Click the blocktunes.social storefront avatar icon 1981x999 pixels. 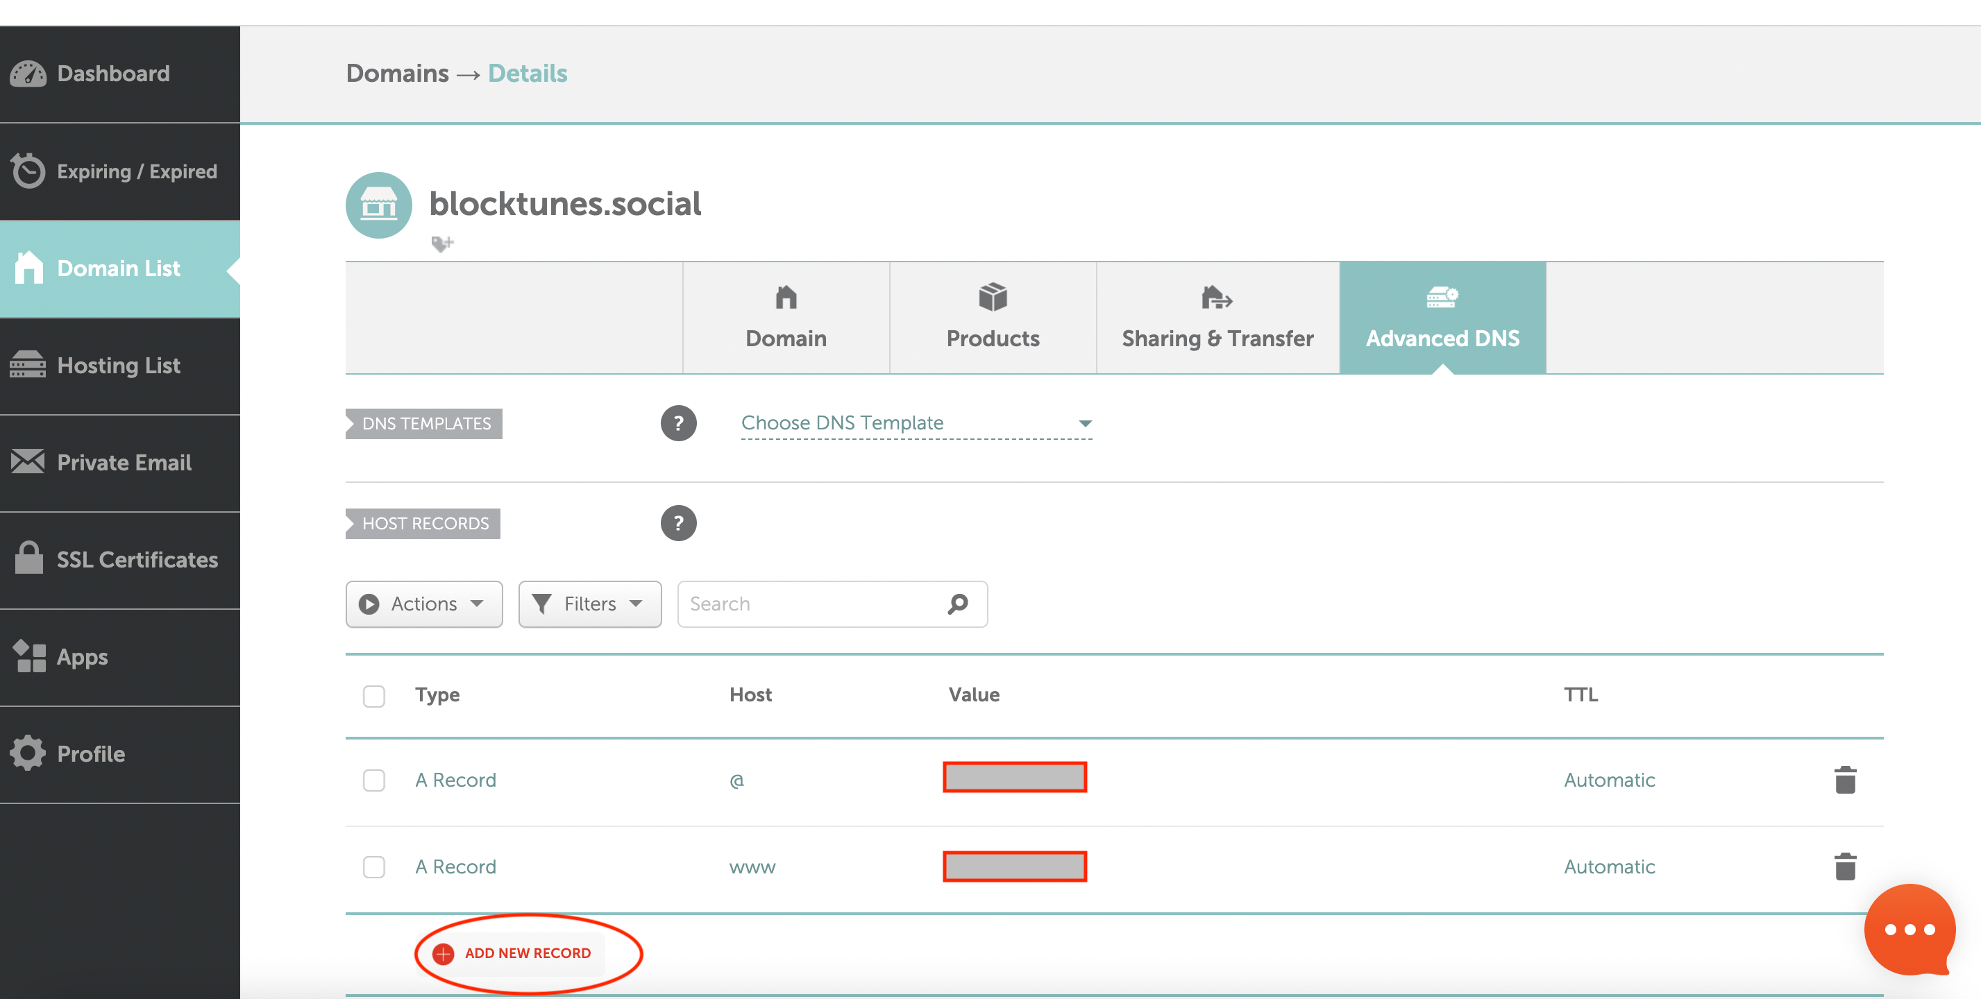378,205
